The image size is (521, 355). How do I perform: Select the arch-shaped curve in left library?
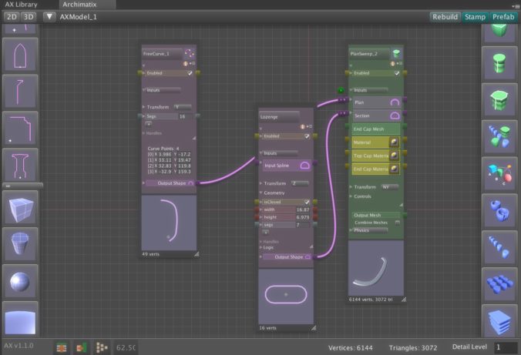pyautogui.click(x=17, y=55)
